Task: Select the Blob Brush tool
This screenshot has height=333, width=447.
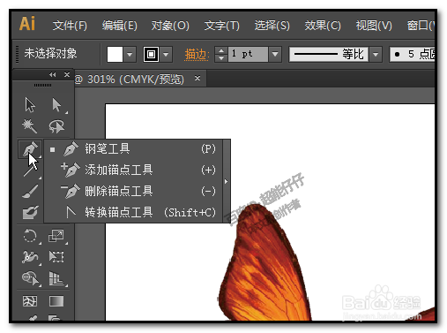Action: [x=30, y=212]
